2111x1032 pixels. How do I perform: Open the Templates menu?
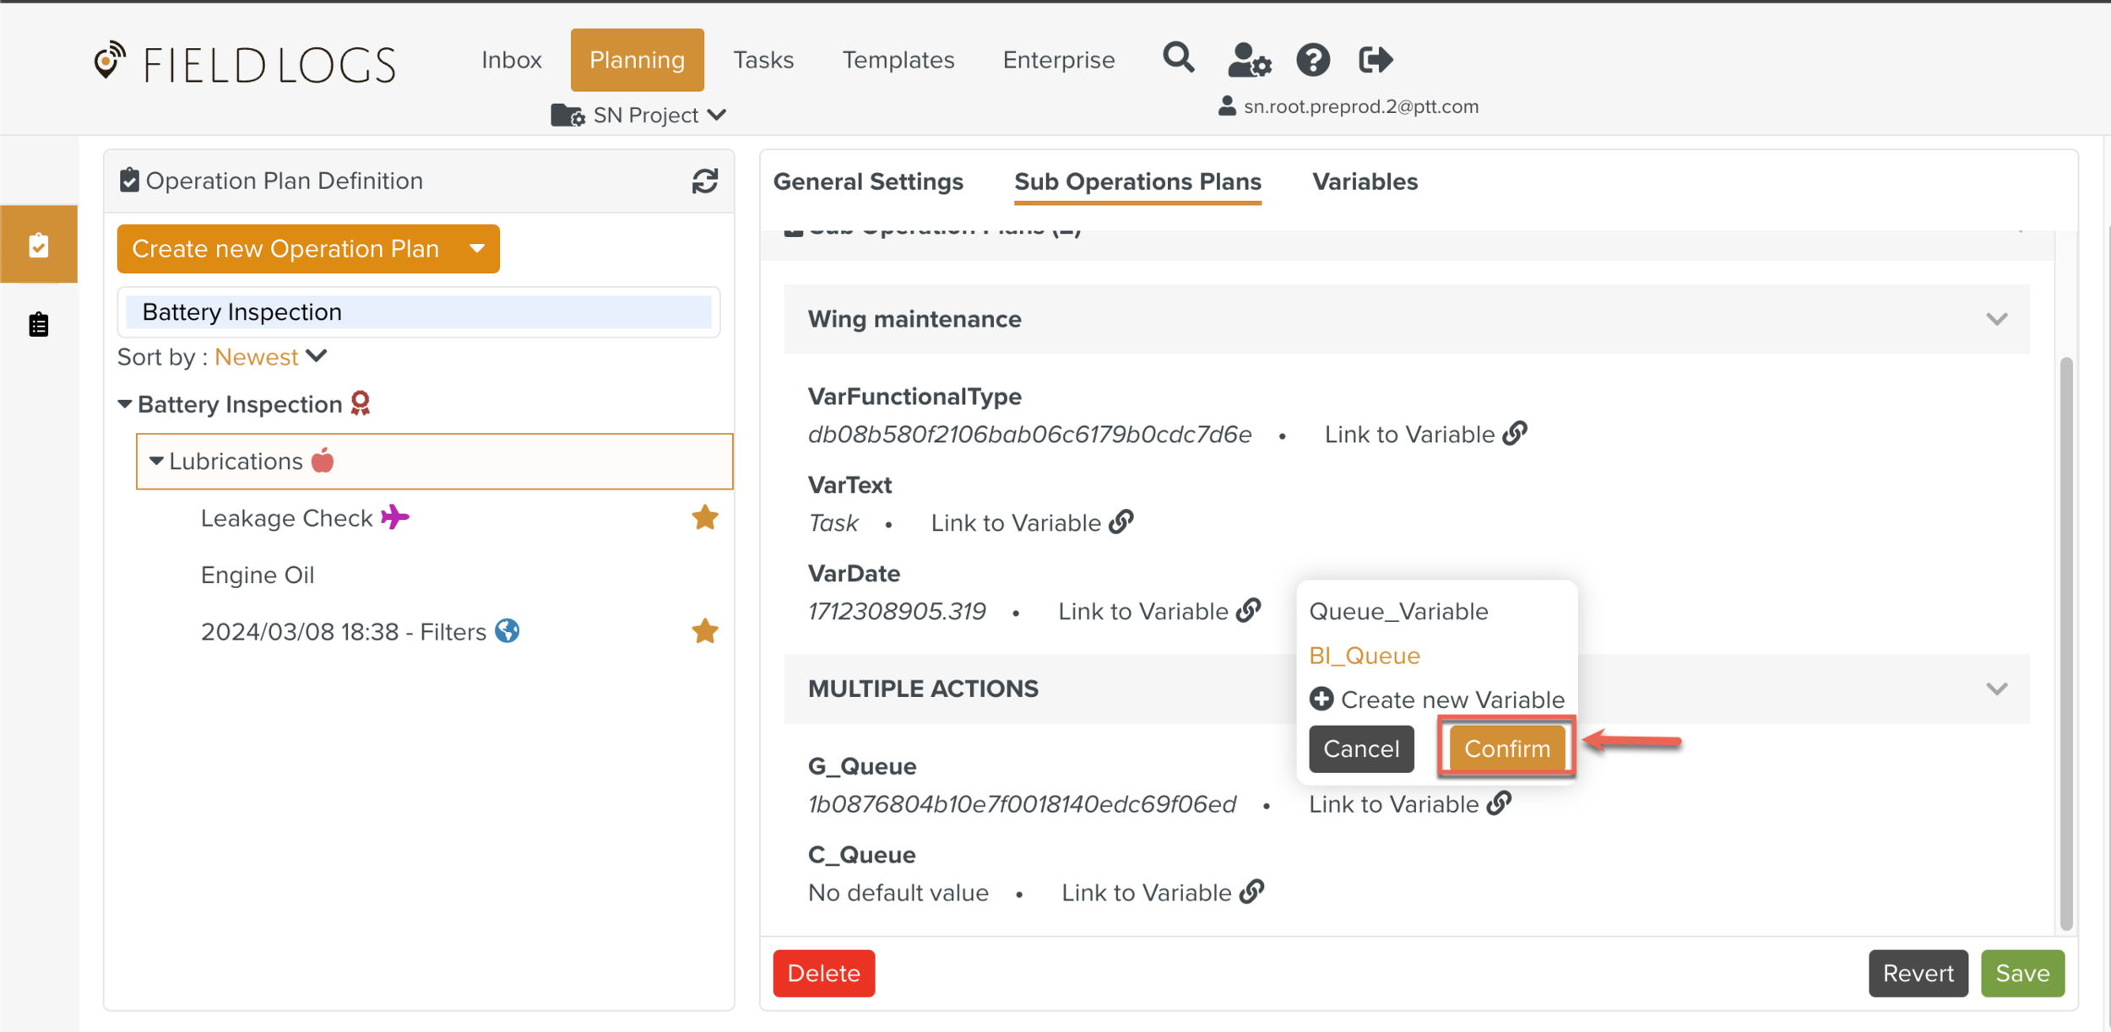[x=898, y=60]
